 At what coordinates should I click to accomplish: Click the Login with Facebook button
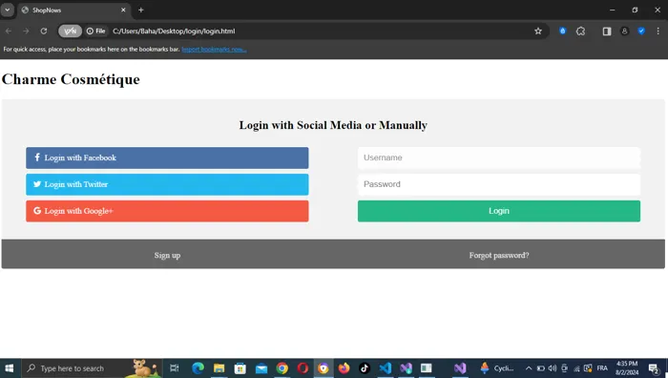pos(167,157)
